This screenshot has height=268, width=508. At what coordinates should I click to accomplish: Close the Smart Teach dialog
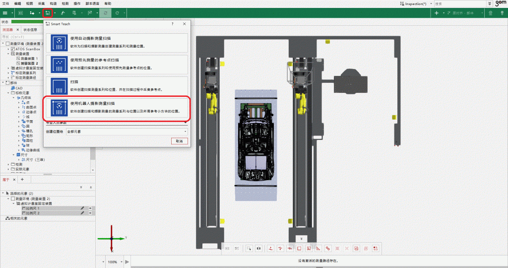point(185,24)
